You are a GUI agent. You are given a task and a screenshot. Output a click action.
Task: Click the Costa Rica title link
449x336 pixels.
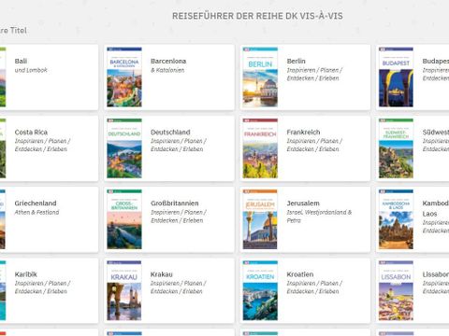31,133
